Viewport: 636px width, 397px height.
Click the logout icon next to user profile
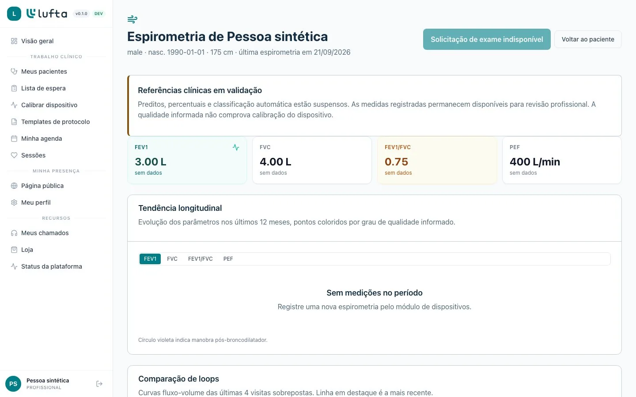(99, 384)
